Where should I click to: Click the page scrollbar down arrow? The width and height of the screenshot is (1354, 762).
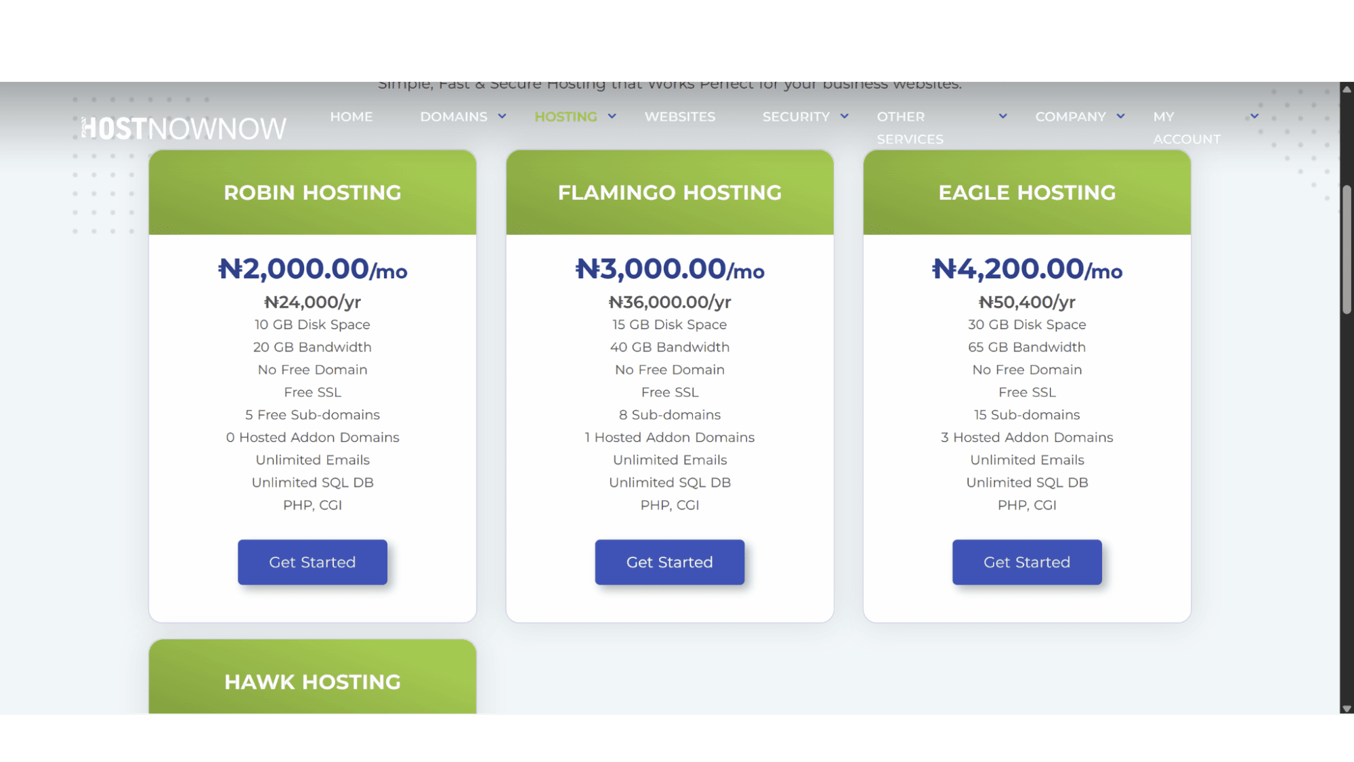(1347, 708)
